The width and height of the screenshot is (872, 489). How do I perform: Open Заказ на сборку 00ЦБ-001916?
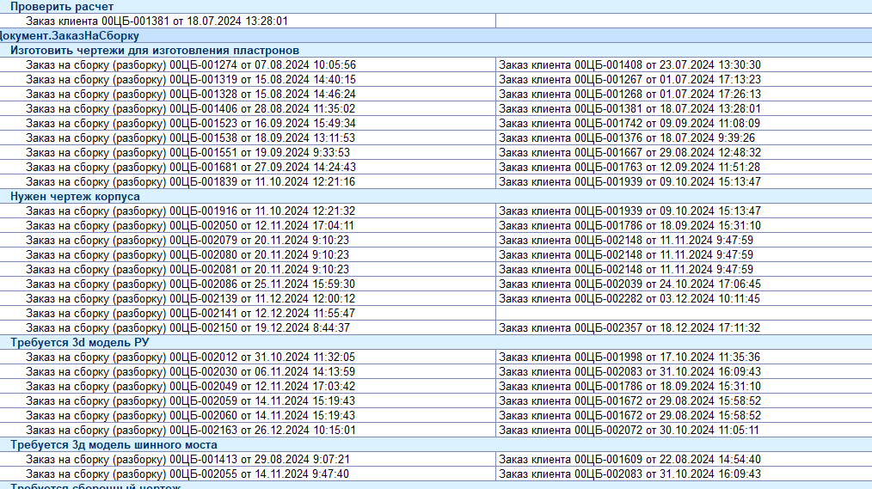(191, 211)
